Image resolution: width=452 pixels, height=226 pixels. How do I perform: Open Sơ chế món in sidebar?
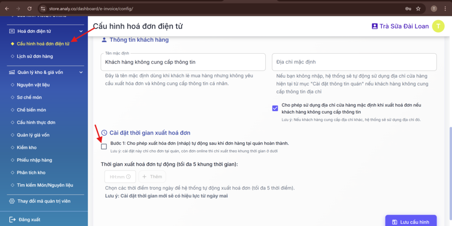click(29, 97)
